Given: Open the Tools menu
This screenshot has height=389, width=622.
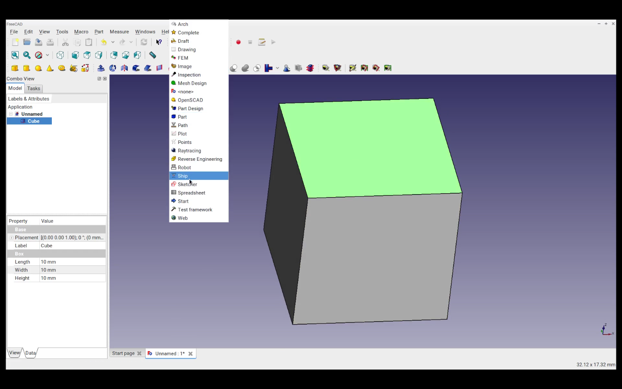Looking at the screenshot, I should pos(62,32).
